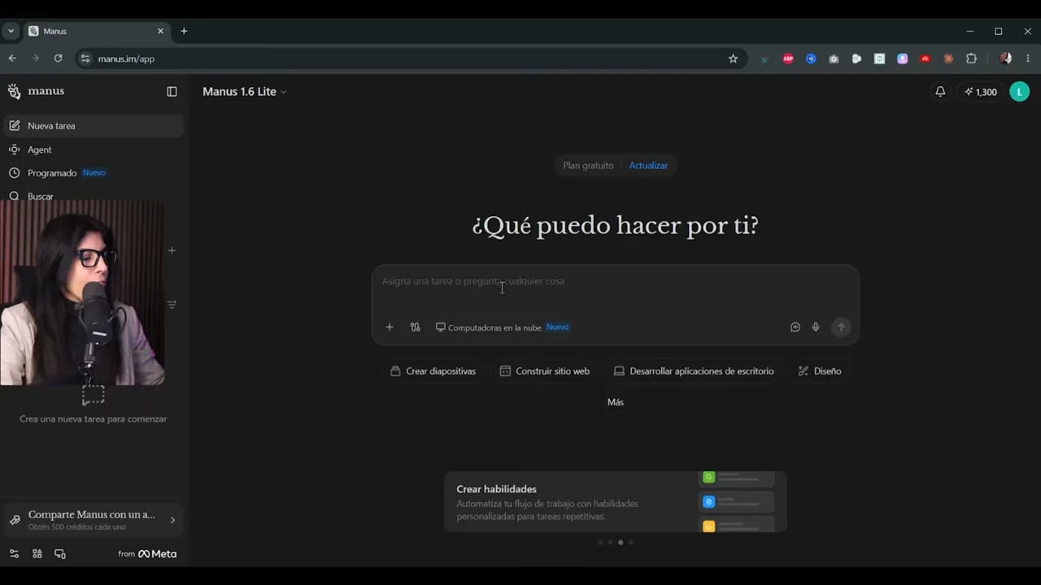
Task: Open Programado in sidebar
Action: click(x=93, y=173)
